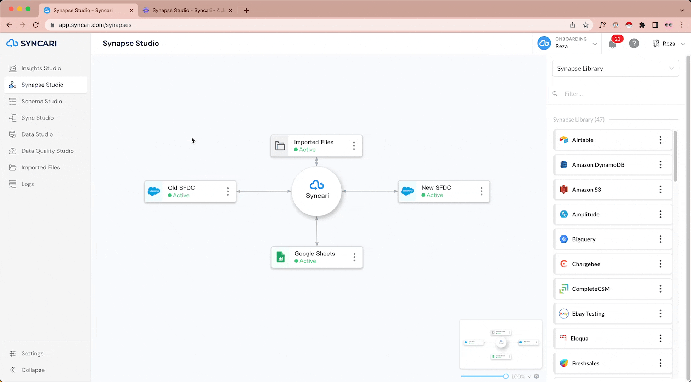
Task: Open Google Sheets node options menu
Action: (354, 257)
